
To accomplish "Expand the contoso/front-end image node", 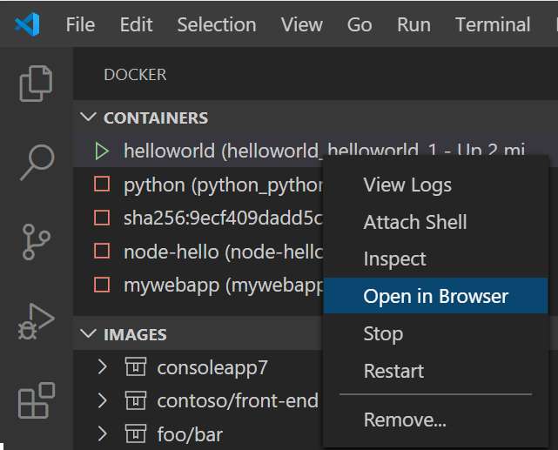I will click(x=103, y=400).
